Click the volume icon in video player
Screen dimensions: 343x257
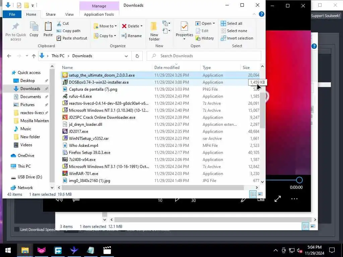point(59,200)
